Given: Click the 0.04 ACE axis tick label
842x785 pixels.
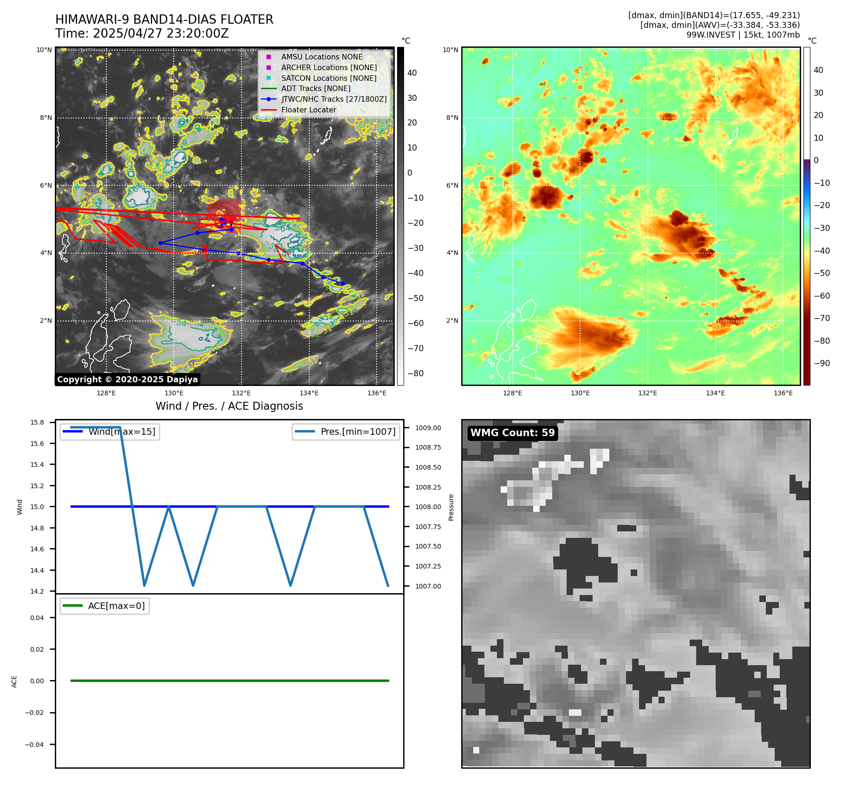Looking at the screenshot, I should [x=37, y=618].
